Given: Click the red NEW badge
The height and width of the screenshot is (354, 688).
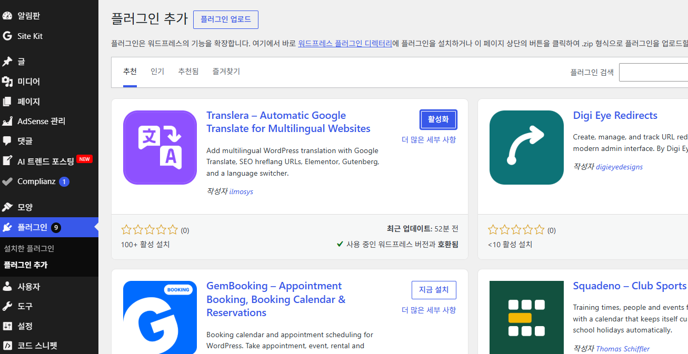Looking at the screenshot, I should [85, 159].
